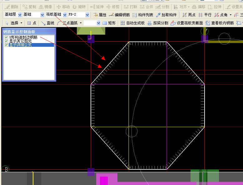243x185 pixels.
Task: Click 自动生成板 (auto generate slab)
Action: (132, 23)
